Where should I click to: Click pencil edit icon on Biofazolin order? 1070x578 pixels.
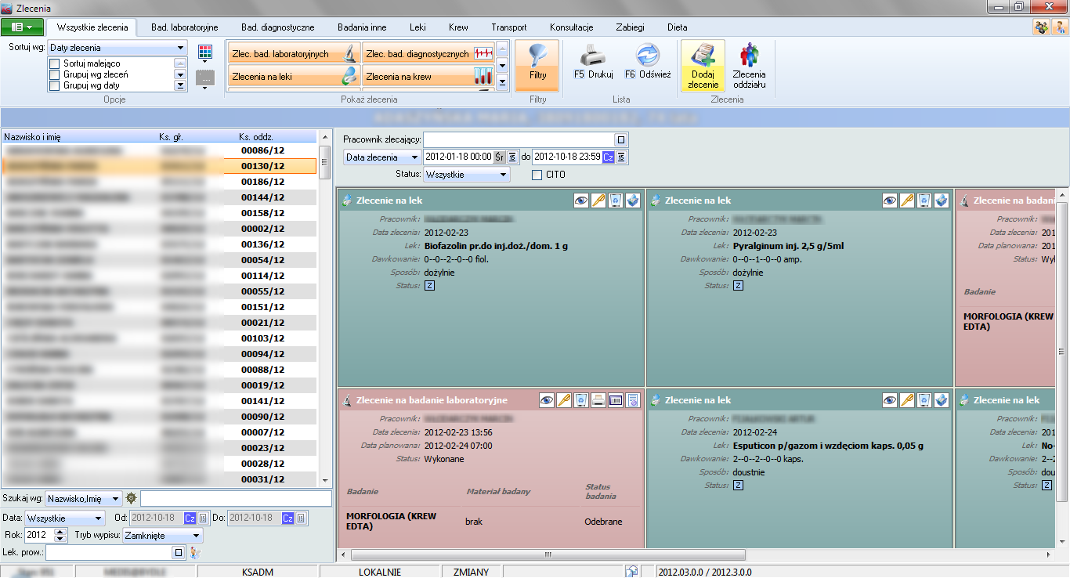[x=598, y=200]
